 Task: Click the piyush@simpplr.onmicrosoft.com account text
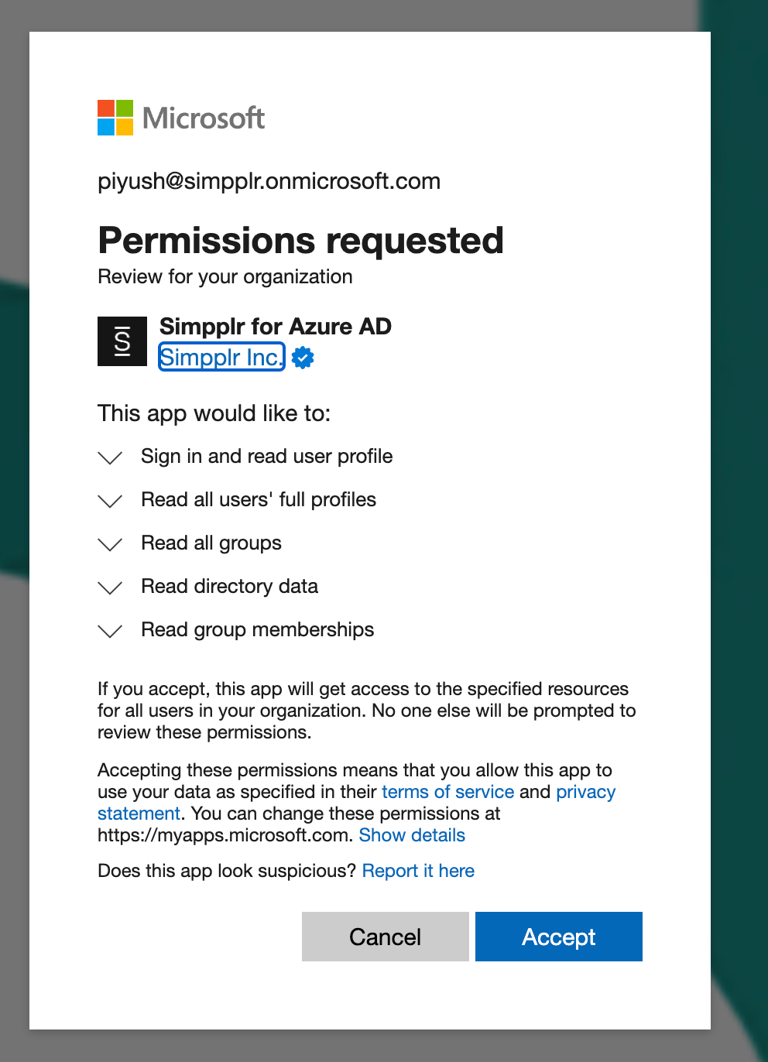click(269, 181)
